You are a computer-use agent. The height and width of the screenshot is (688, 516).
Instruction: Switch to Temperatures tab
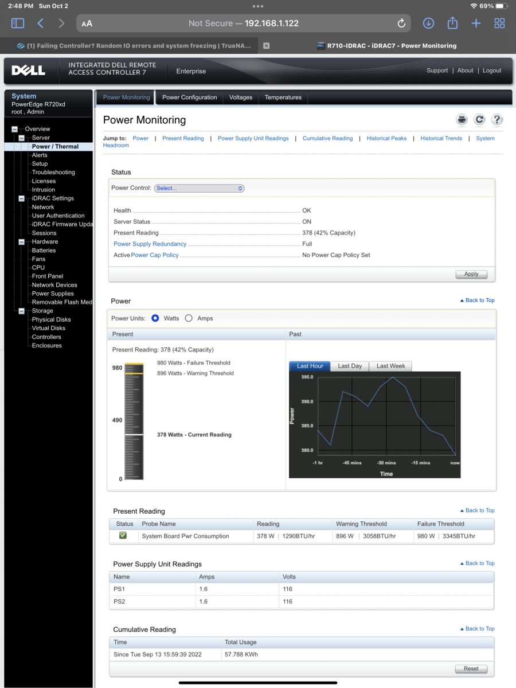point(283,97)
